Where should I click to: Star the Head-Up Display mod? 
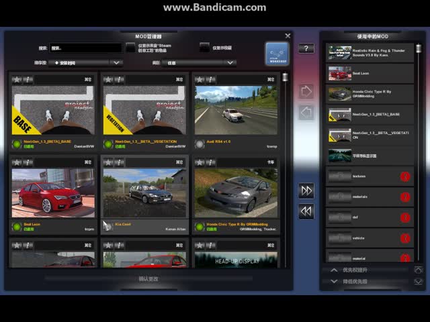[200, 245]
